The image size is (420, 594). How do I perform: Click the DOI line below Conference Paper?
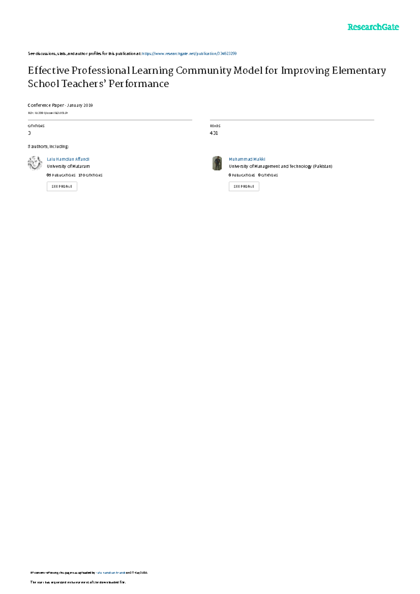(48, 113)
